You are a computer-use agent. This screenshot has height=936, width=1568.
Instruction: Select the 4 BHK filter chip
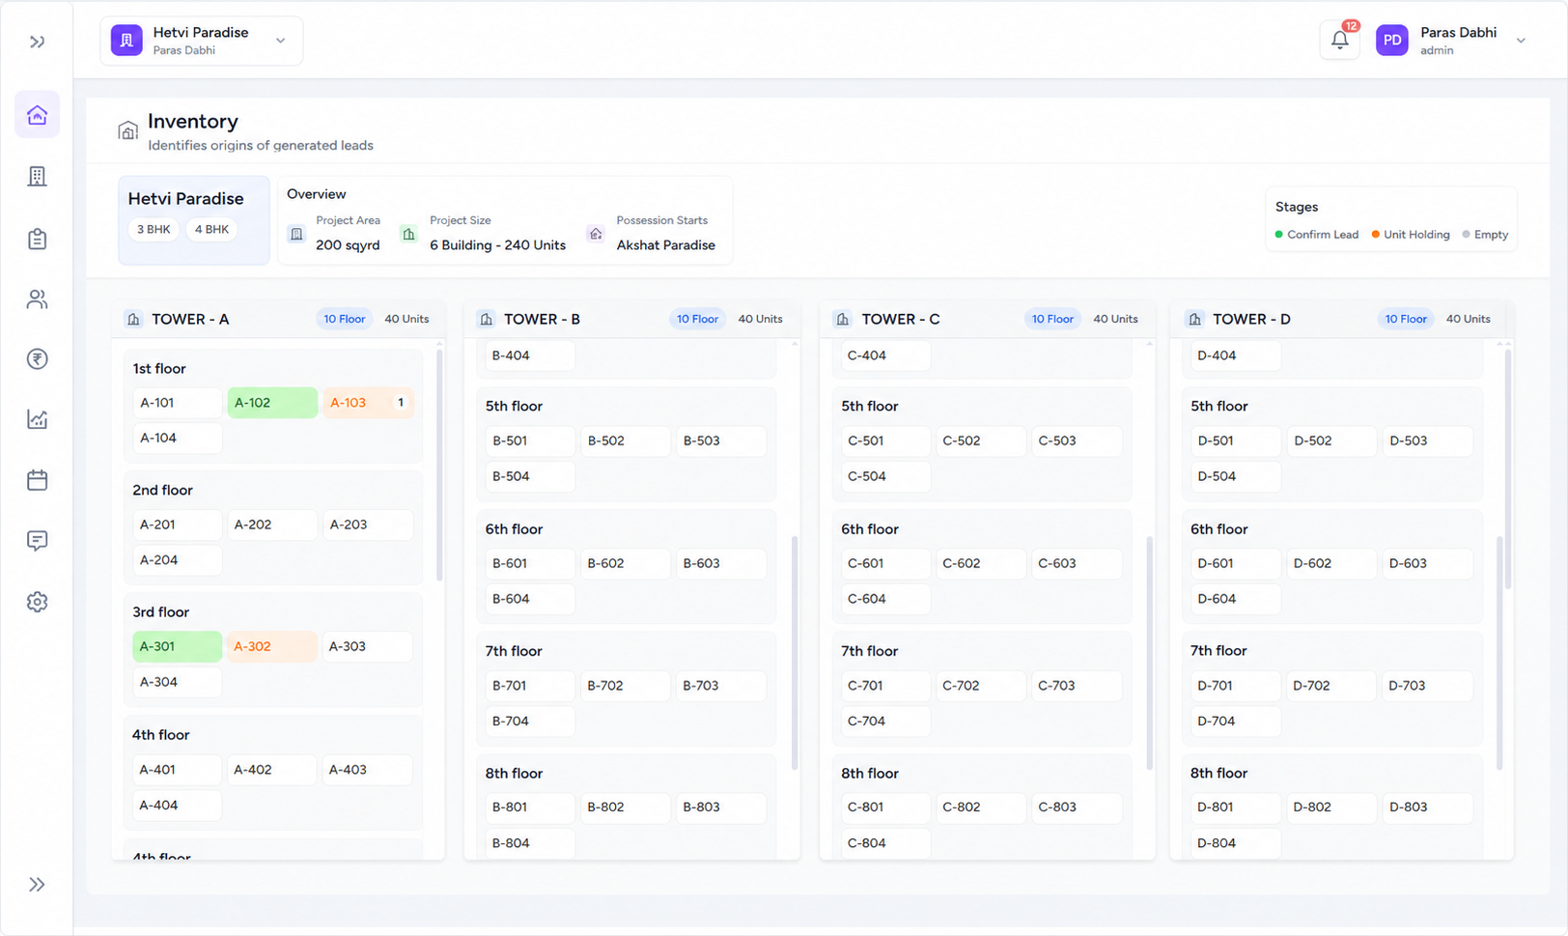tap(211, 229)
